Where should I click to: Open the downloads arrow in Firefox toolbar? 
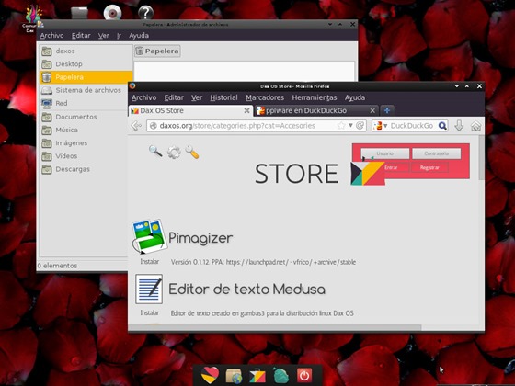[x=459, y=125]
